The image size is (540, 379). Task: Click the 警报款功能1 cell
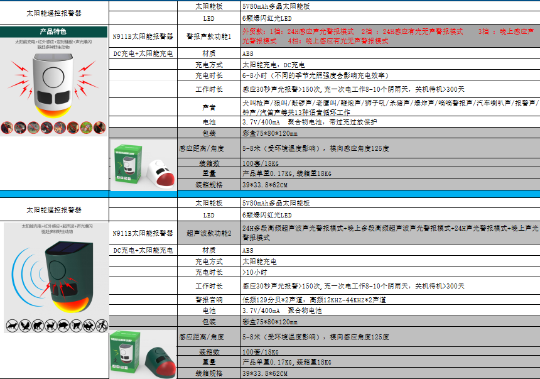coord(209,36)
